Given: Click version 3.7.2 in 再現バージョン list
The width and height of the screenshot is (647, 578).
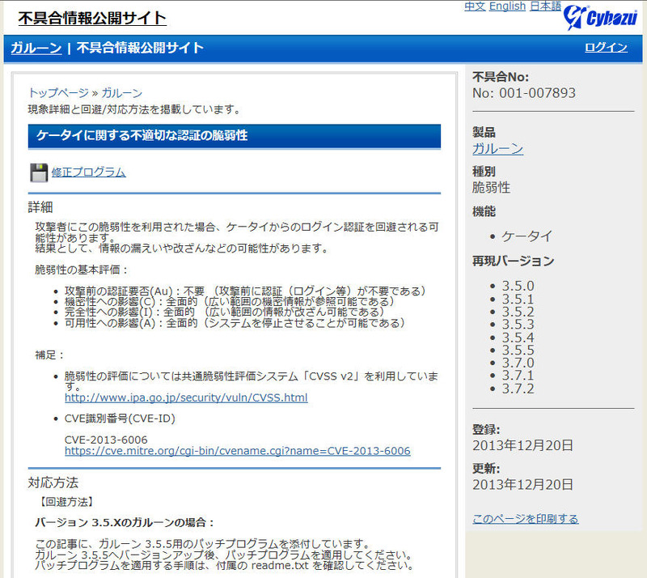Looking at the screenshot, I should coord(518,389).
